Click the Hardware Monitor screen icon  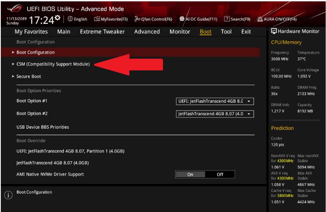(x=274, y=31)
